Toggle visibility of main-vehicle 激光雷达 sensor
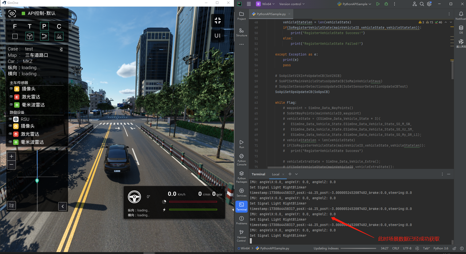 [11, 97]
